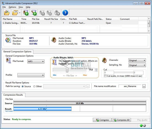
Task: Sort by Time column header
Action: coord(24,19)
